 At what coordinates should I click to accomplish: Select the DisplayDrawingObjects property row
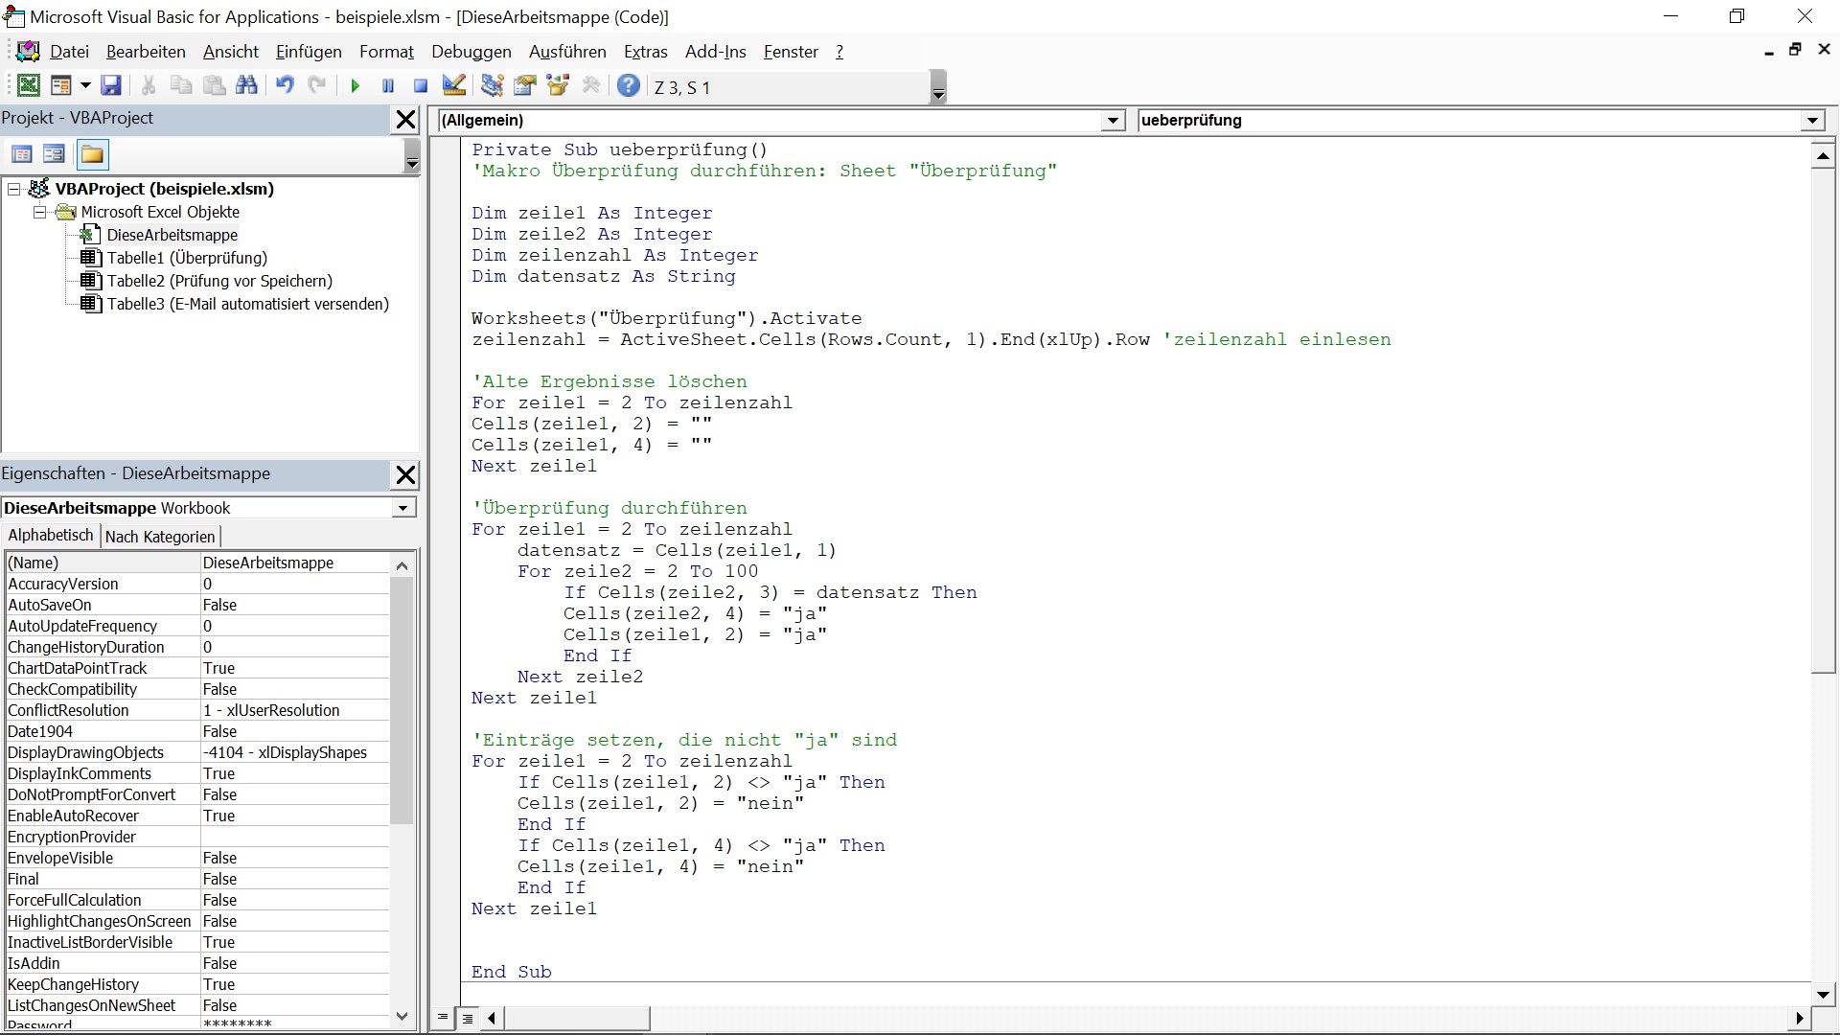(x=197, y=752)
